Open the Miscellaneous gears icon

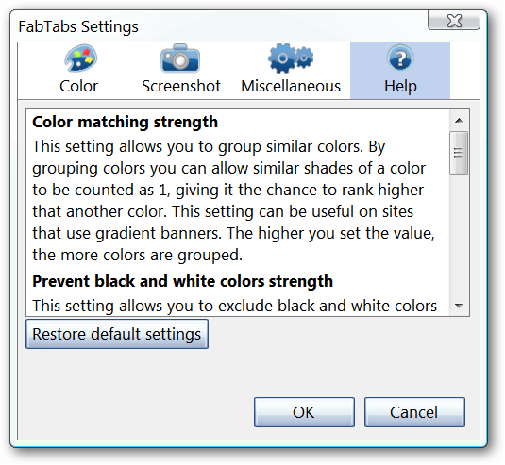click(291, 58)
